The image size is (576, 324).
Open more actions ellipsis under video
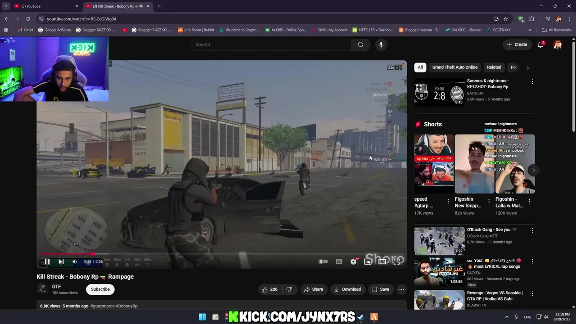(402, 289)
